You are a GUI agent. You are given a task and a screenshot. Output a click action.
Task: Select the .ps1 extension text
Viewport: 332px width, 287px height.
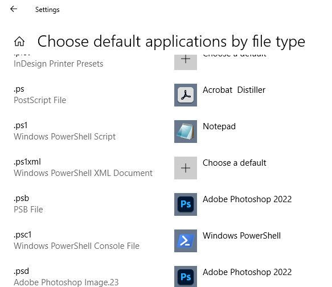(x=21, y=125)
